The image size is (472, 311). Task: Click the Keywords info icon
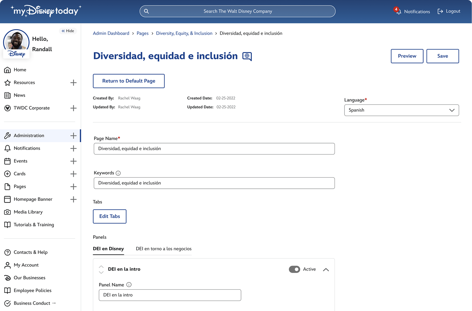coord(118,173)
